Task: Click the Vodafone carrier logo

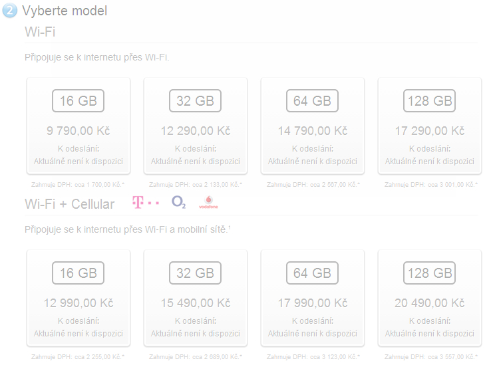Action: [x=209, y=203]
